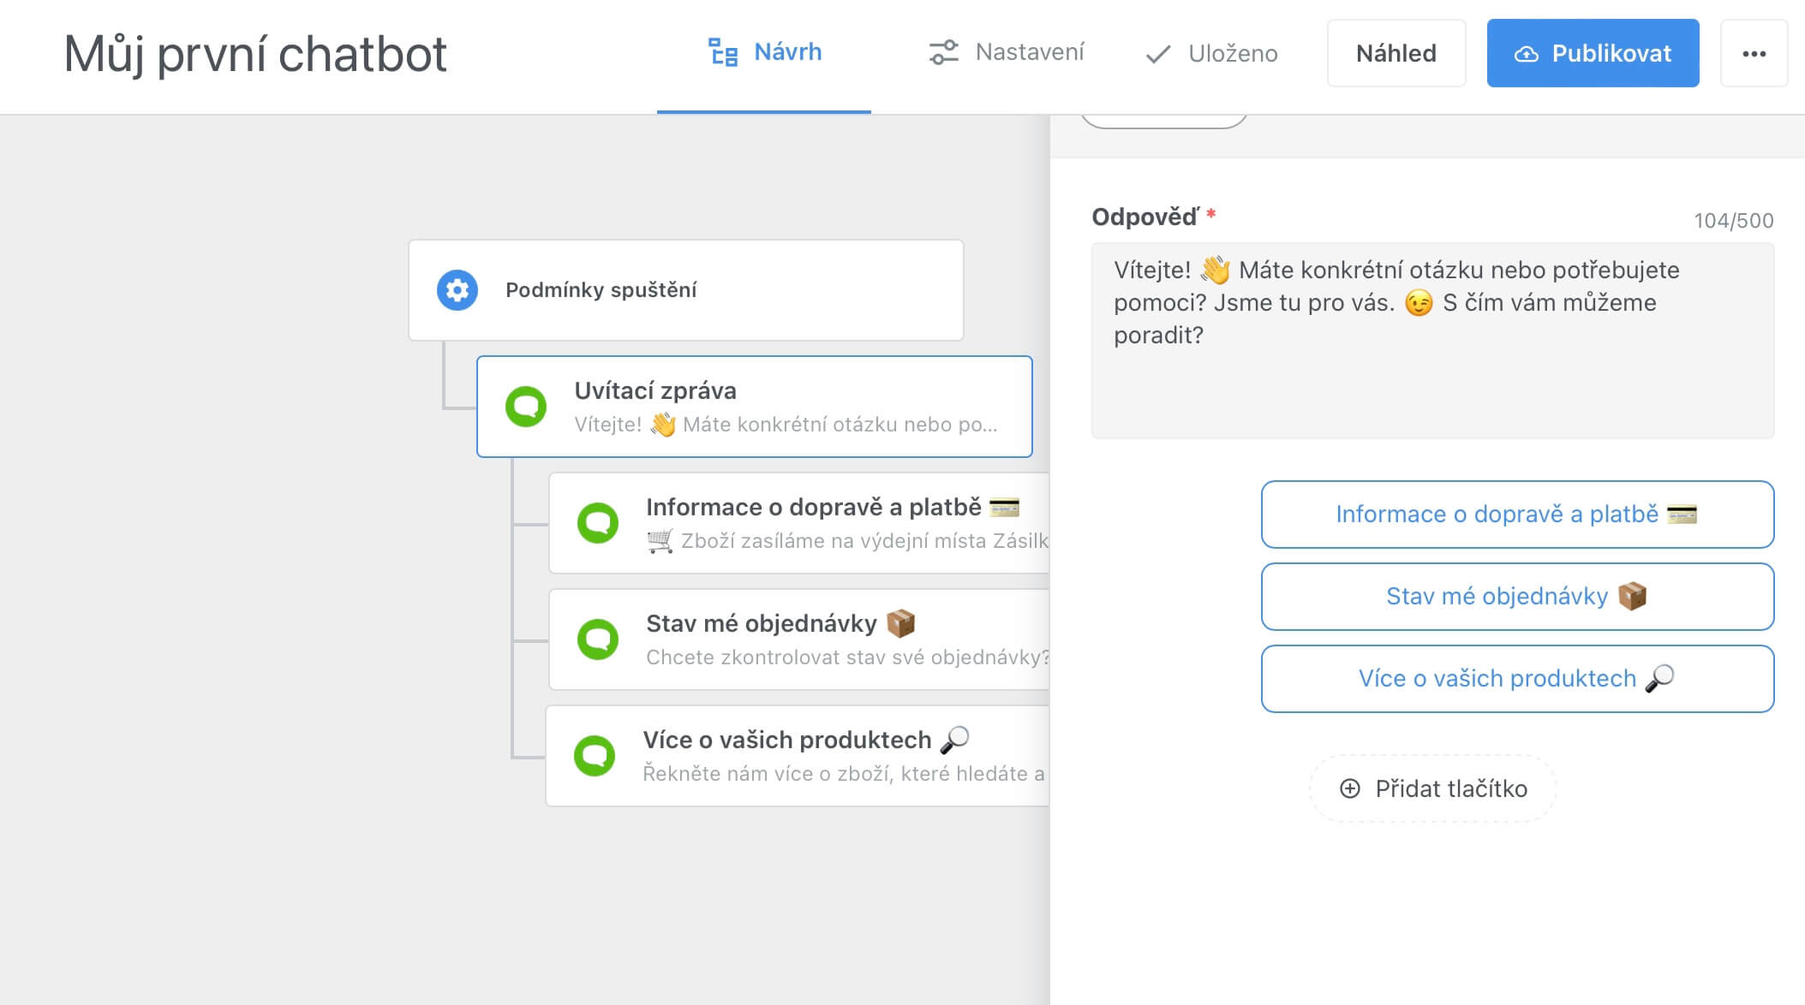
Task: Click the Náhled button
Action: (1396, 53)
